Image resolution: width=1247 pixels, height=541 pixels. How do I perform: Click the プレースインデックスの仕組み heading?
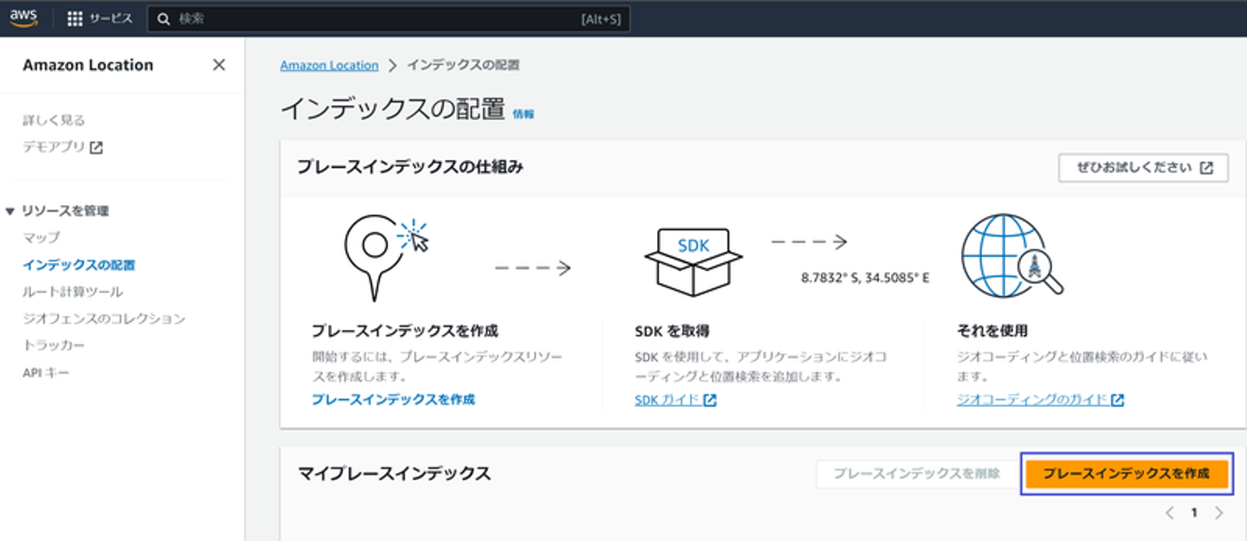[x=410, y=167]
